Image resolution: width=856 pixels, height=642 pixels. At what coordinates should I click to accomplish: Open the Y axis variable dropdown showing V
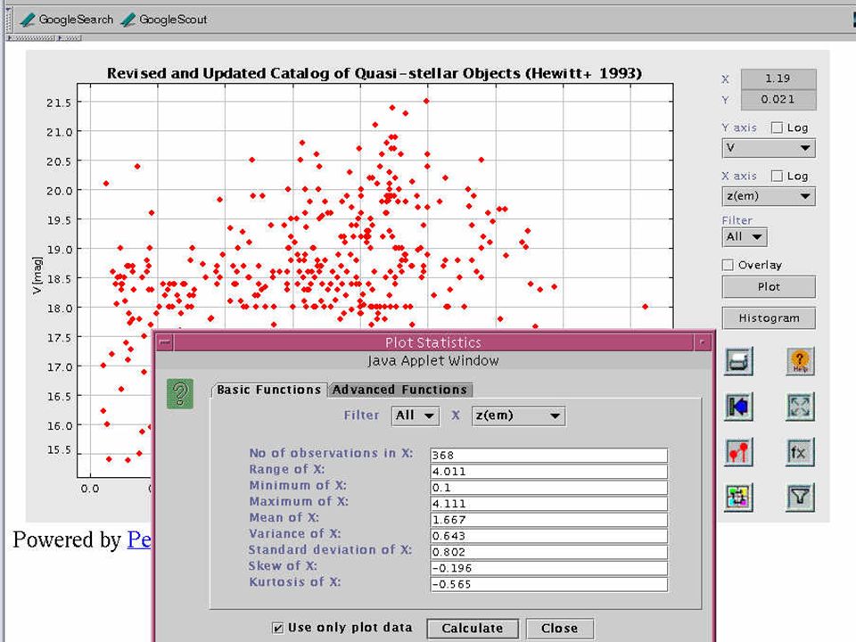pyautogui.click(x=769, y=148)
